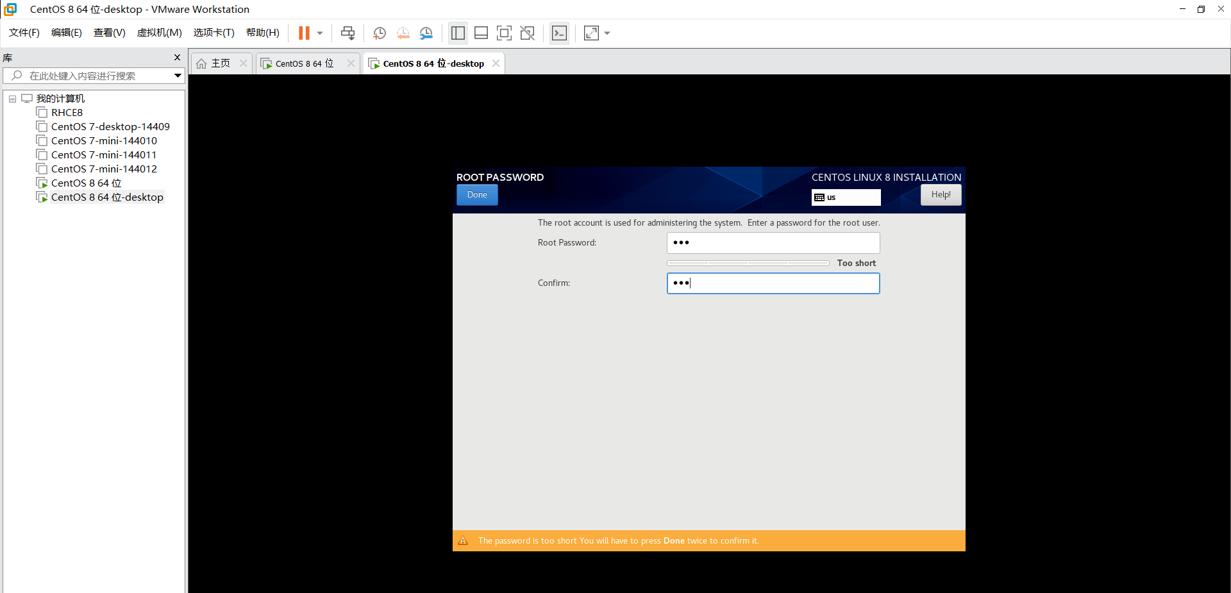Image resolution: width=1231 pixels, height=593 pixels.
Task: Select the RHCE8 virtual machine
Action: (67, 113)
